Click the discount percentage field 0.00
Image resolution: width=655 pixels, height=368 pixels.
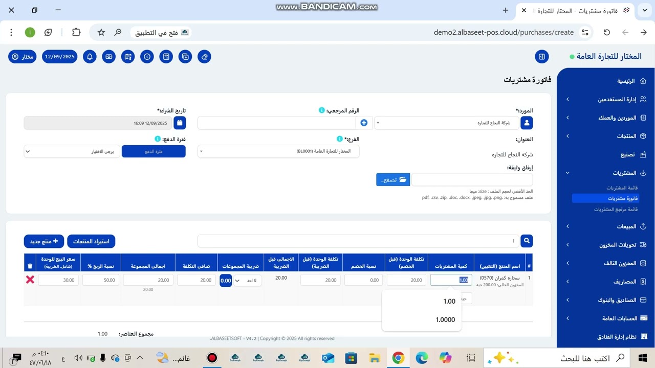(x=363, y=280)
